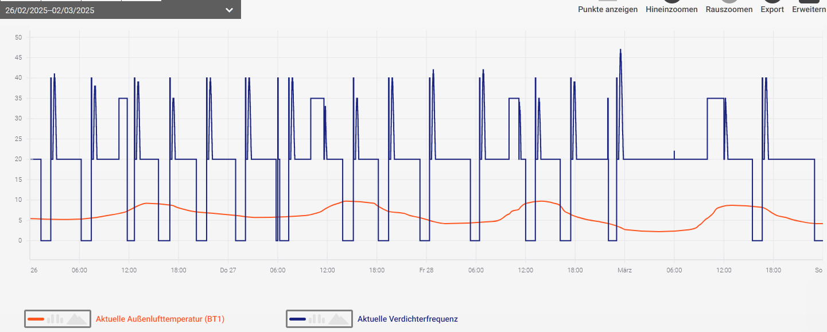
Task: Select line chart style for Außenlufttemperatur
Action: 36,319
